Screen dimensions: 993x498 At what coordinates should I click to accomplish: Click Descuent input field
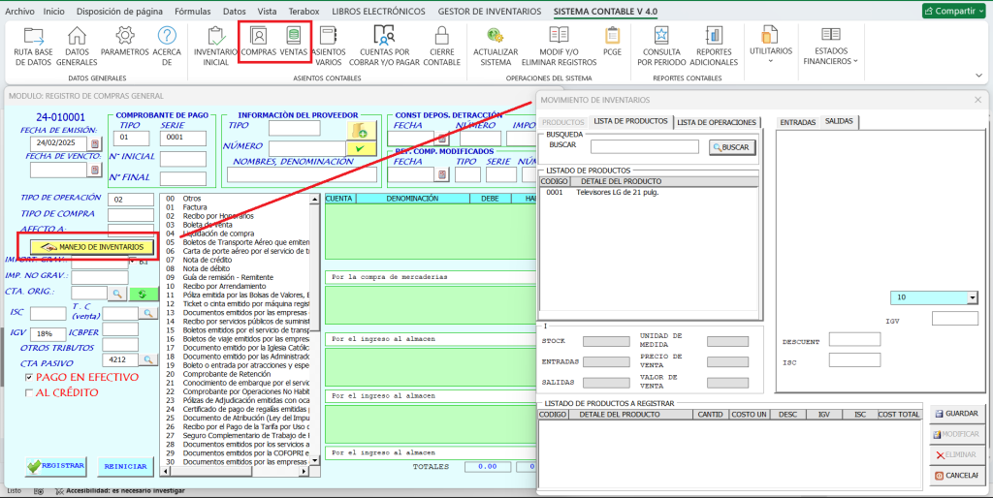click(854, 339)
